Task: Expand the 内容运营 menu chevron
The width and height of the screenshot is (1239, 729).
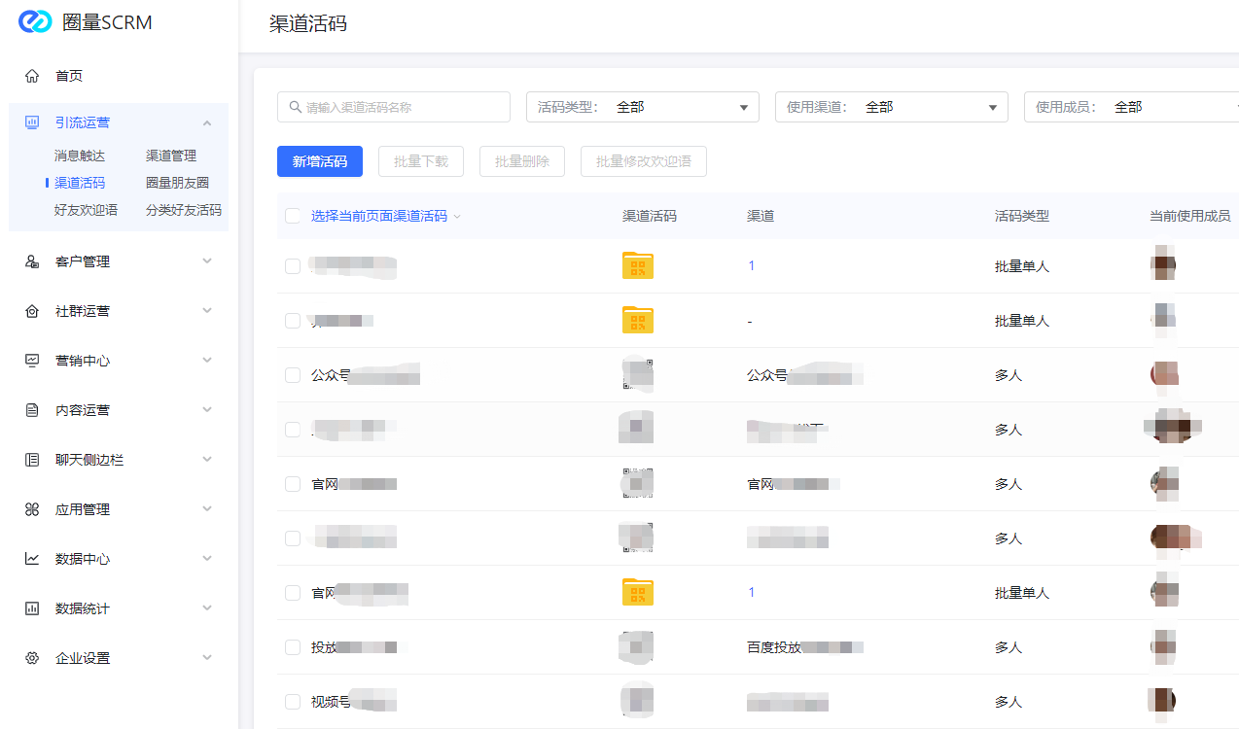Action: 207,410
